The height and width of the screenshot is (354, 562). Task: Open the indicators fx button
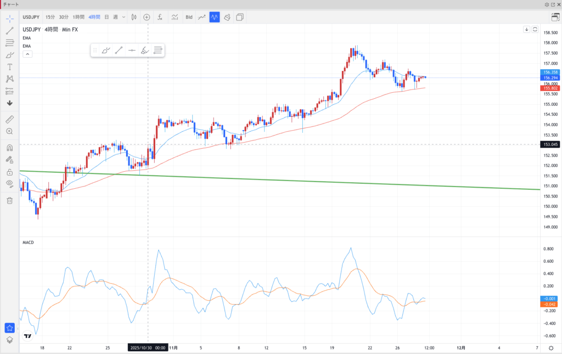(x=160, y=17)
